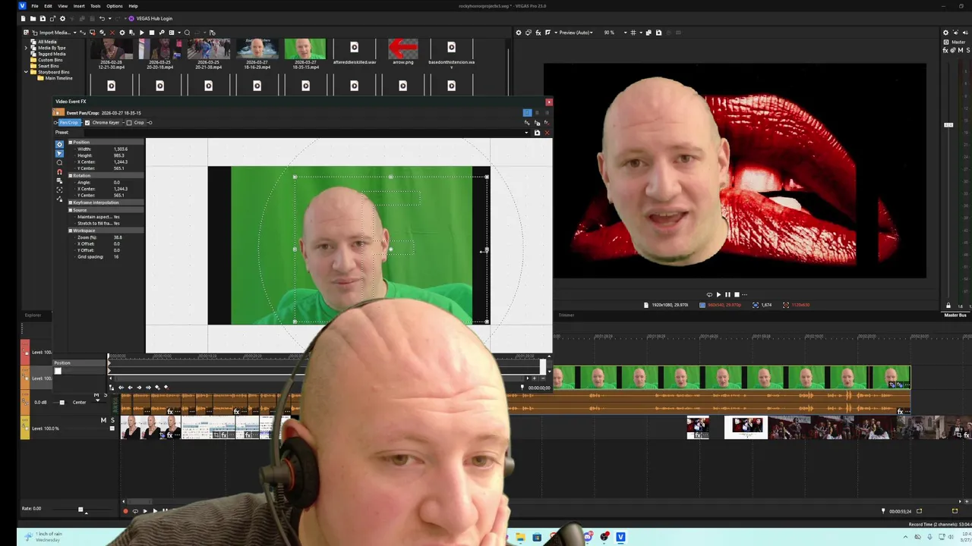Open the File menu
Viewport: 972px width, 546px height.
tap(35, 6)
